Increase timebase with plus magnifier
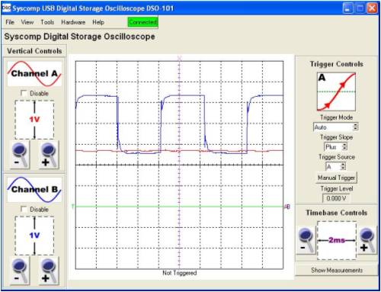This screenshot has height=292, width=381. click(367, 240)
